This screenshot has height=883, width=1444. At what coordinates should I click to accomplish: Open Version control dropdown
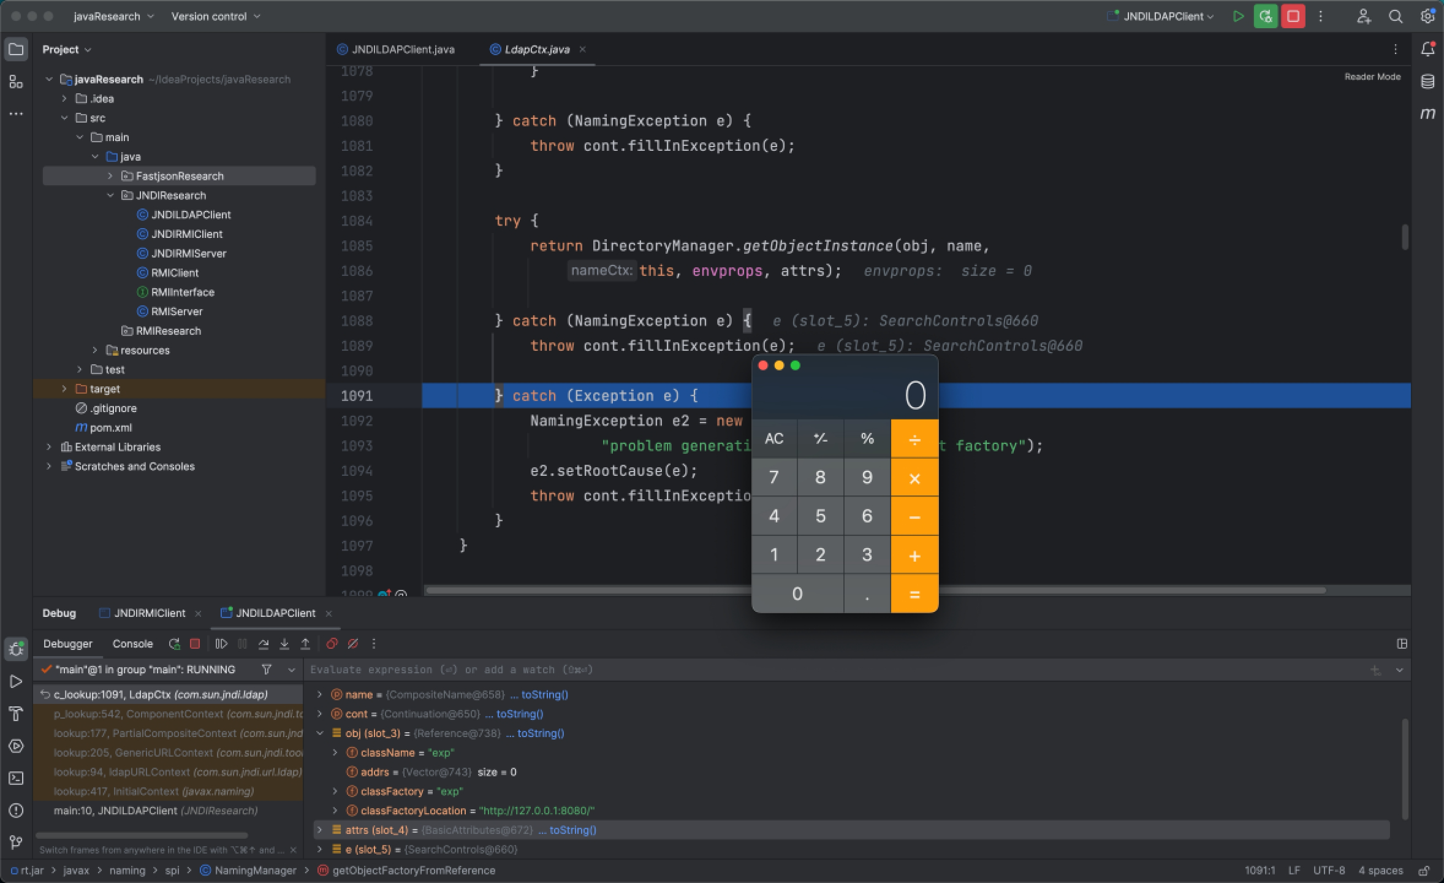pos(216,17)
